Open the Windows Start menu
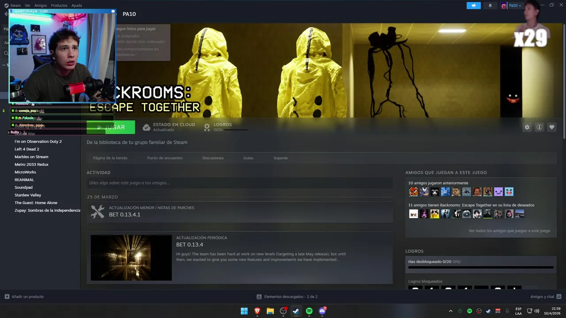 coord(244,311)
